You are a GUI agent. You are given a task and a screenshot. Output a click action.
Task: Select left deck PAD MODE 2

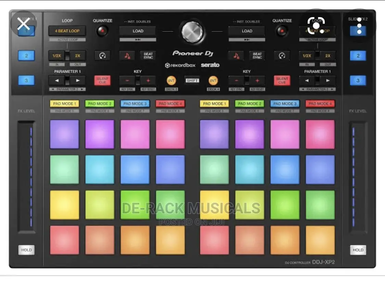point(100,104)
